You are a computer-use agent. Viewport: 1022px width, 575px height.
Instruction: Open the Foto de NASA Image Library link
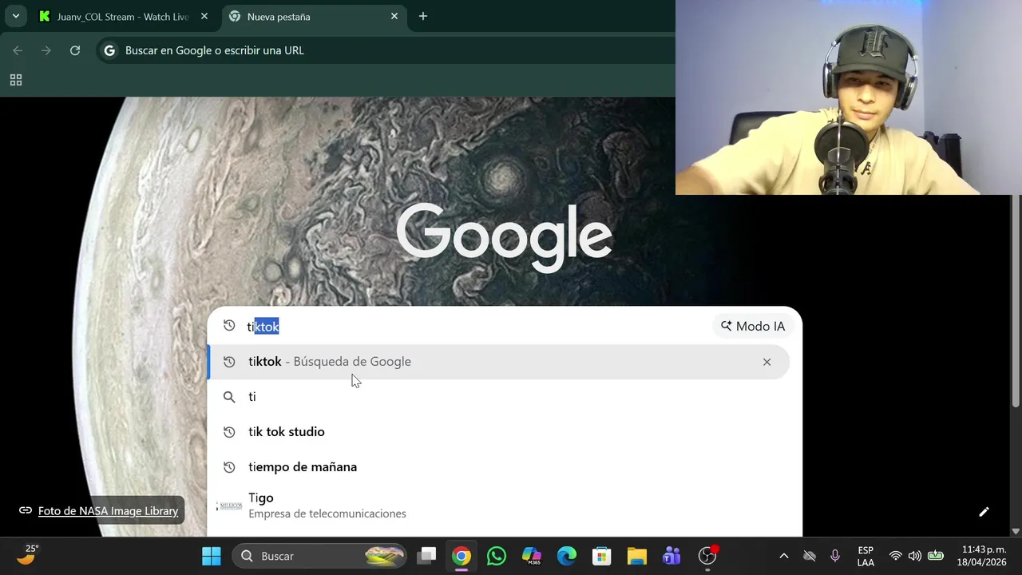coord(108,510)
